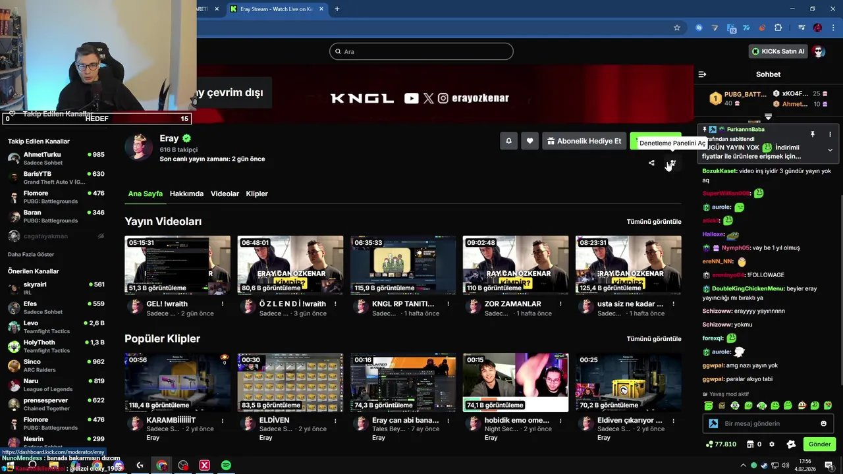The width and height of the screenshot is (843, 474).
Task: Open the GEL! !wraith video thumbnail
Action: click(x=178, y=265)
